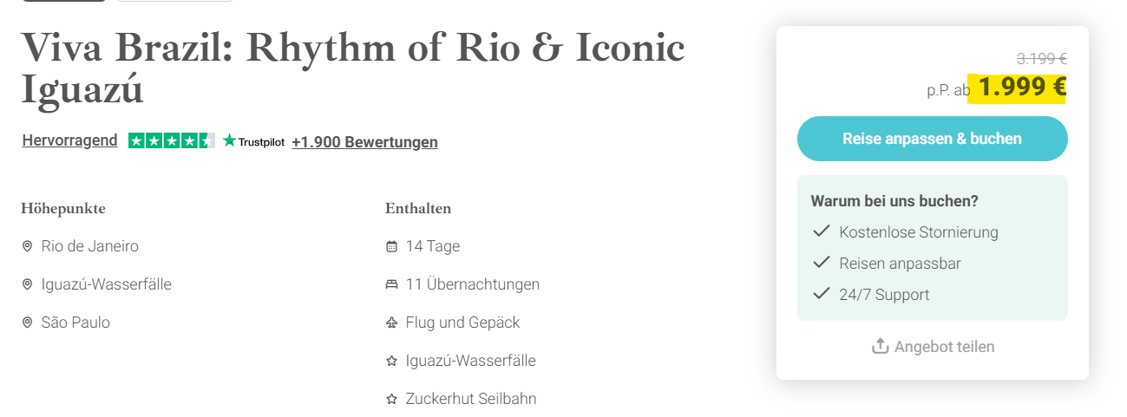1127x417 pixels.
Task: Click the star icon beside Iguazú-Wasserfälle under Enthalten
Action: point(391,362)
